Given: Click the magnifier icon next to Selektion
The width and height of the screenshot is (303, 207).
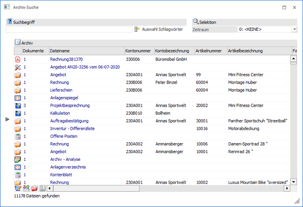Looking at the screenshot, I should coord(196,22).
